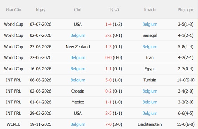This screenshot has width=198, height=129.
Task: Open Belgium link in Mexico match row
Action: (150, 102)
